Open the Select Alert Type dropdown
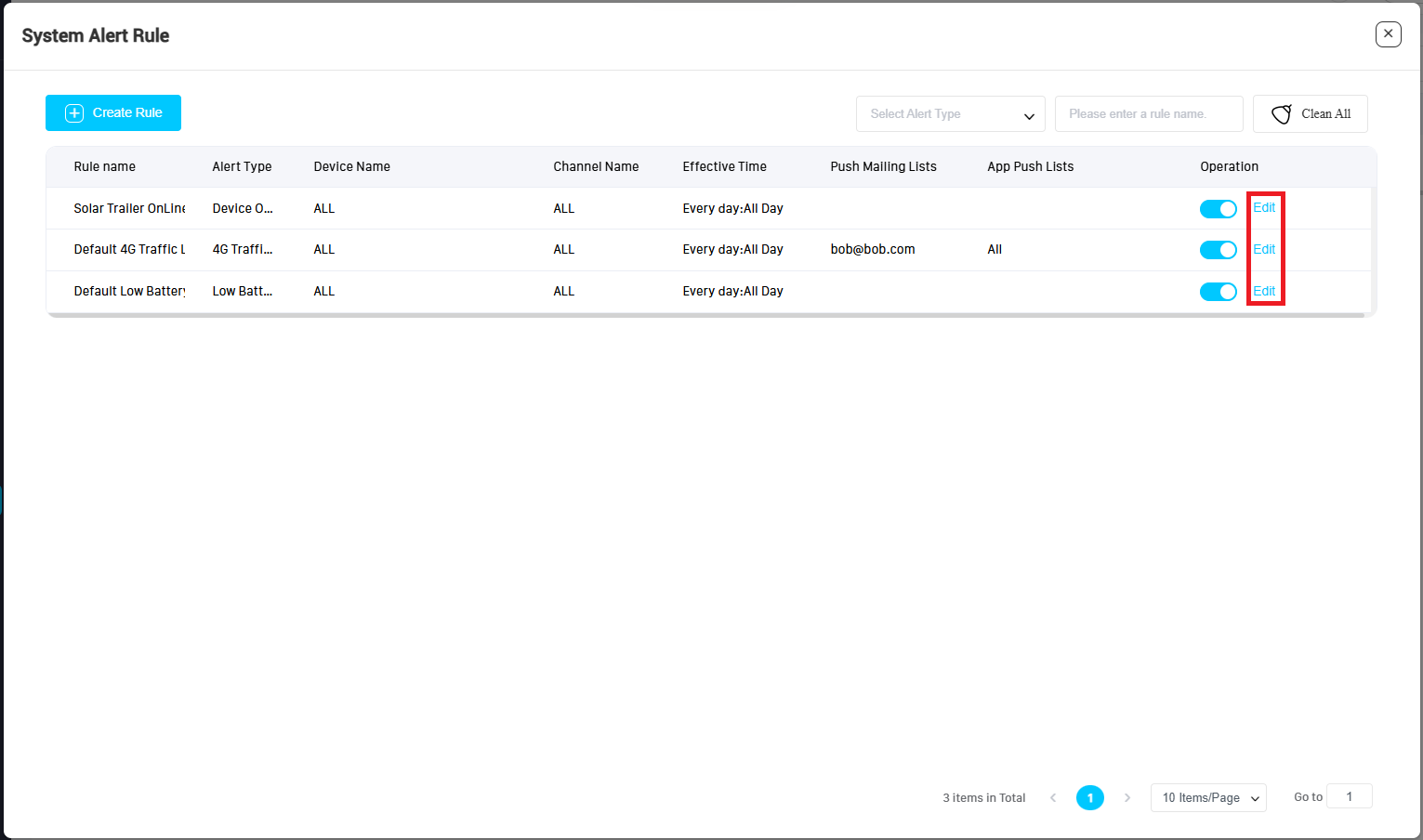The width and height of the screenshot is (1423, 840). click(950, 114)
